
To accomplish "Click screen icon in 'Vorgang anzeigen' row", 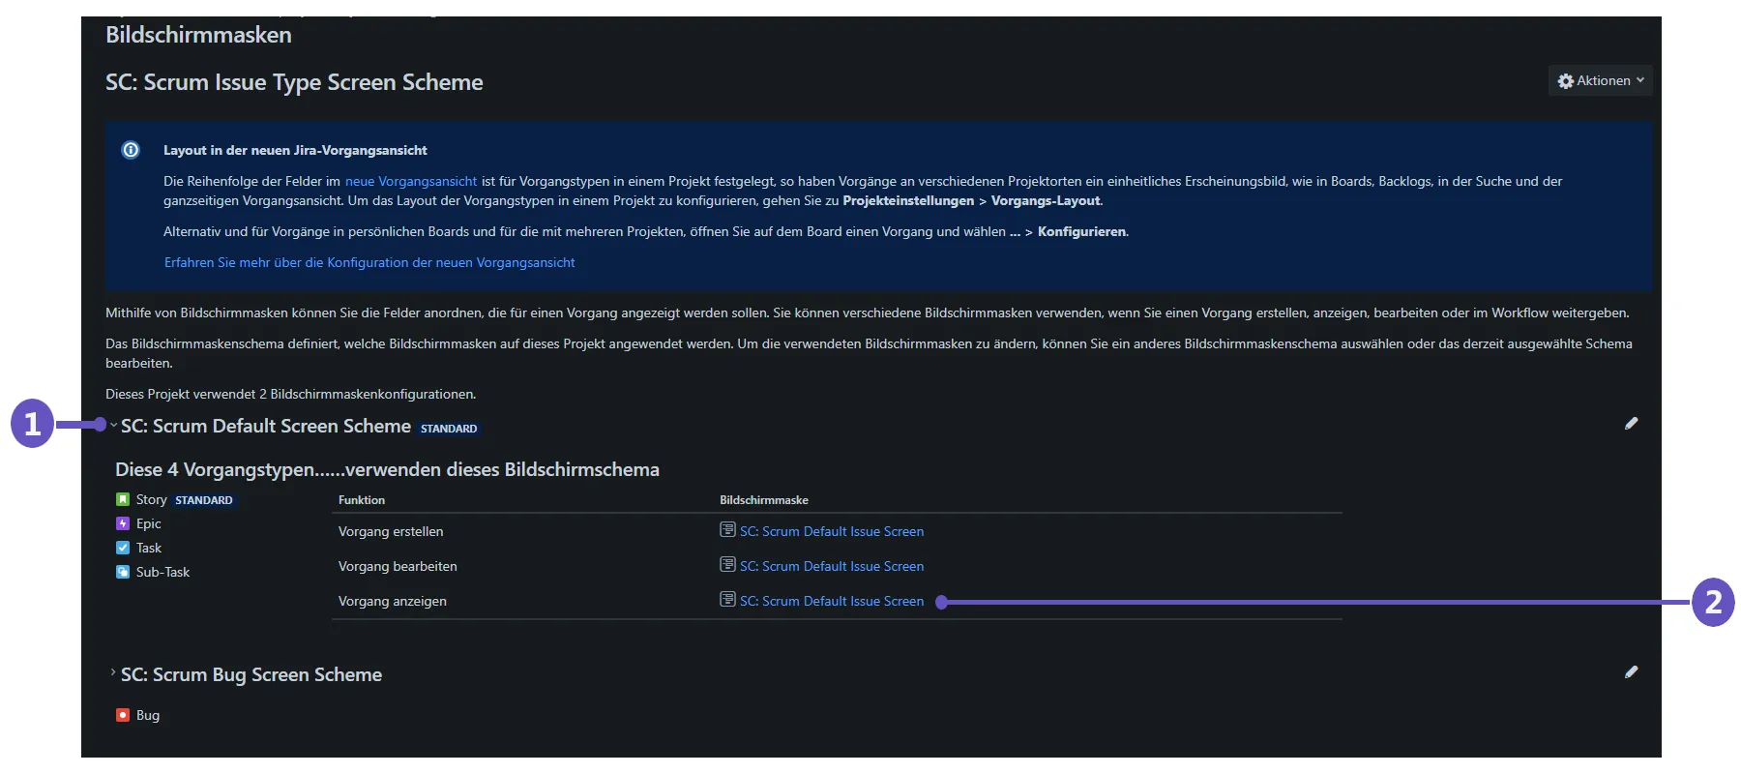I will 727,599.
